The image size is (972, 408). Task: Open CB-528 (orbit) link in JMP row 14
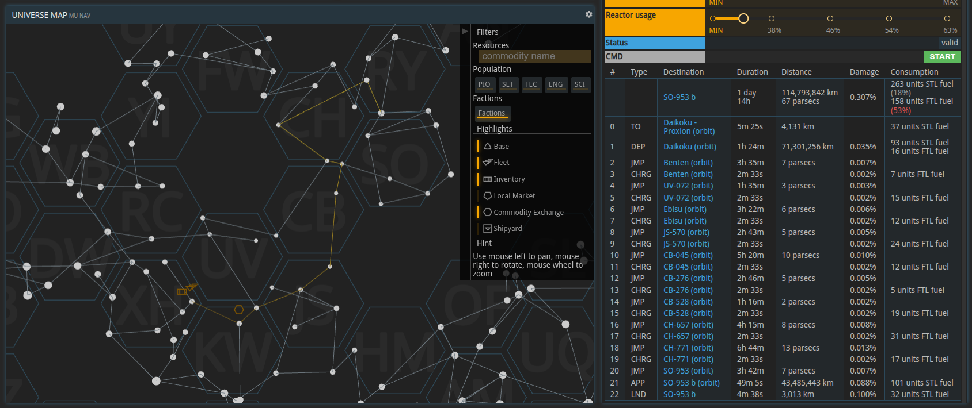[x=688, y=302]
